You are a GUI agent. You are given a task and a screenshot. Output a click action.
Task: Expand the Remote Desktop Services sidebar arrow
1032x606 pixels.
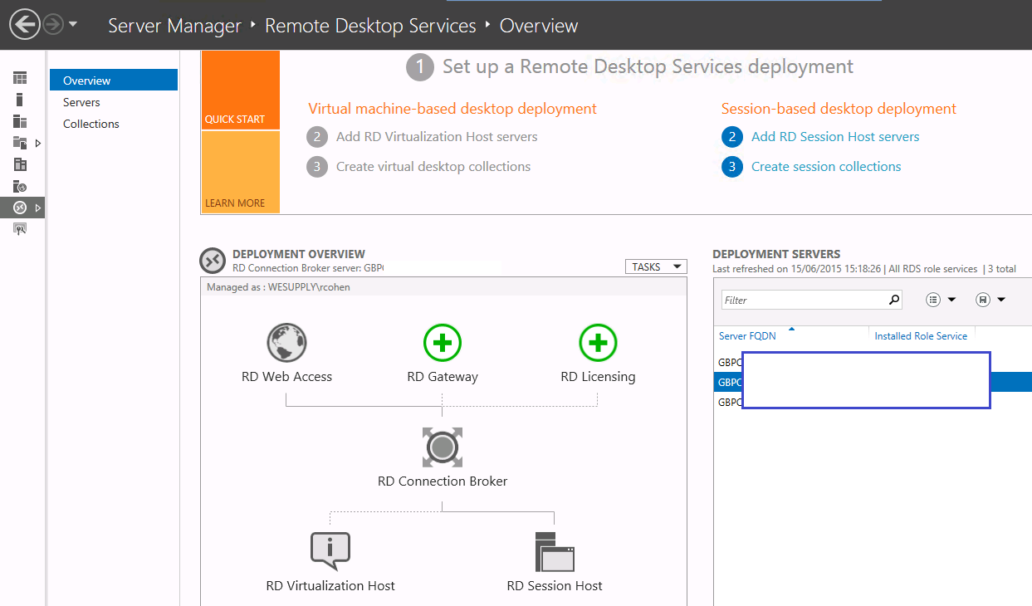(x=37, y=208)
